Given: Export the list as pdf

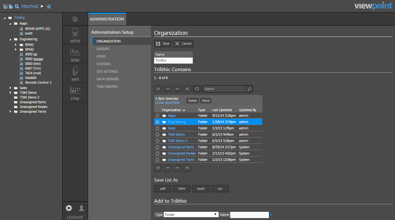Looking at the screenshot, I should click(x=163, y=189).
